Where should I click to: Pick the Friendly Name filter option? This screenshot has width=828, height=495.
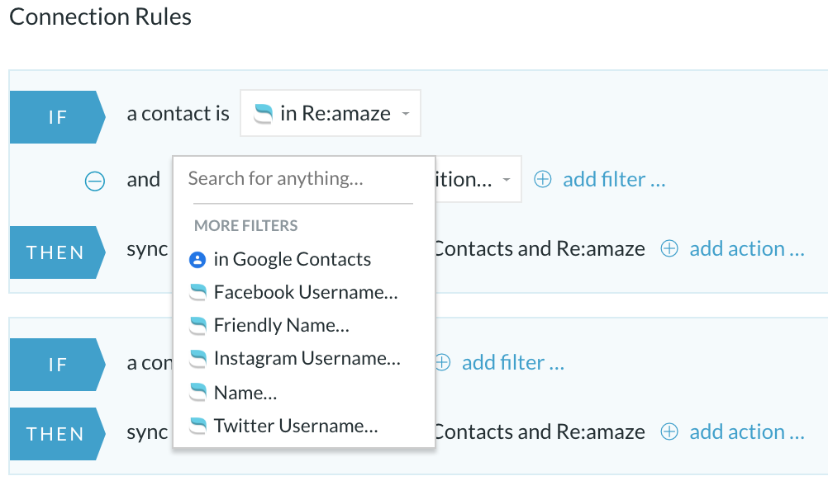click(x=282, y=325)
